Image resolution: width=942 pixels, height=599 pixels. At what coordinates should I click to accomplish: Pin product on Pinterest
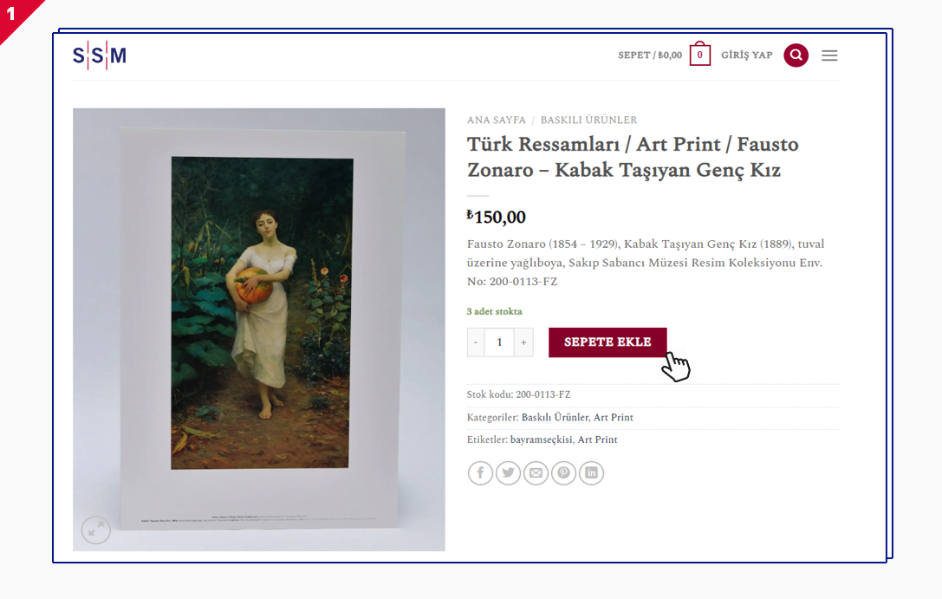coord(563,472)
